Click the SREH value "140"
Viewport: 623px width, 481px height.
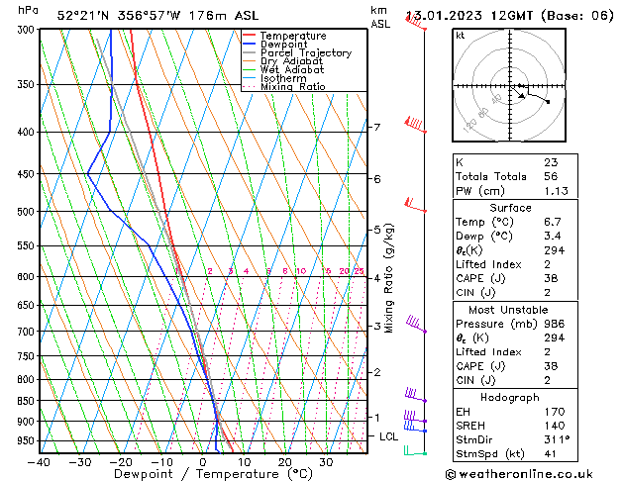point(555,426)
